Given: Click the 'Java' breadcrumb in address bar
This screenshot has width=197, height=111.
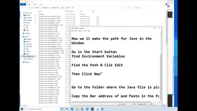Looking at the screenshot, I should [x=62, y=8].
